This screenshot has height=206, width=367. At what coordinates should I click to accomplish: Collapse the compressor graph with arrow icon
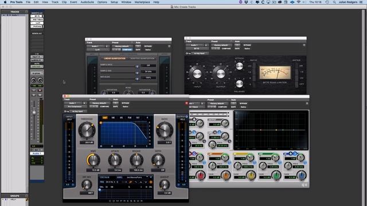coord(147,118)
